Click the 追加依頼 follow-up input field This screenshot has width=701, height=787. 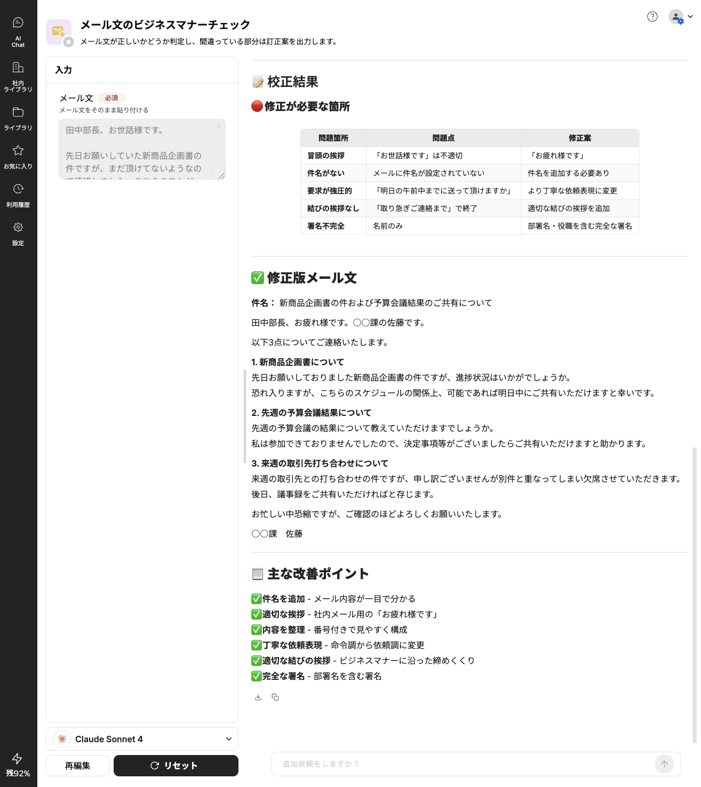[x=461, y=764]
